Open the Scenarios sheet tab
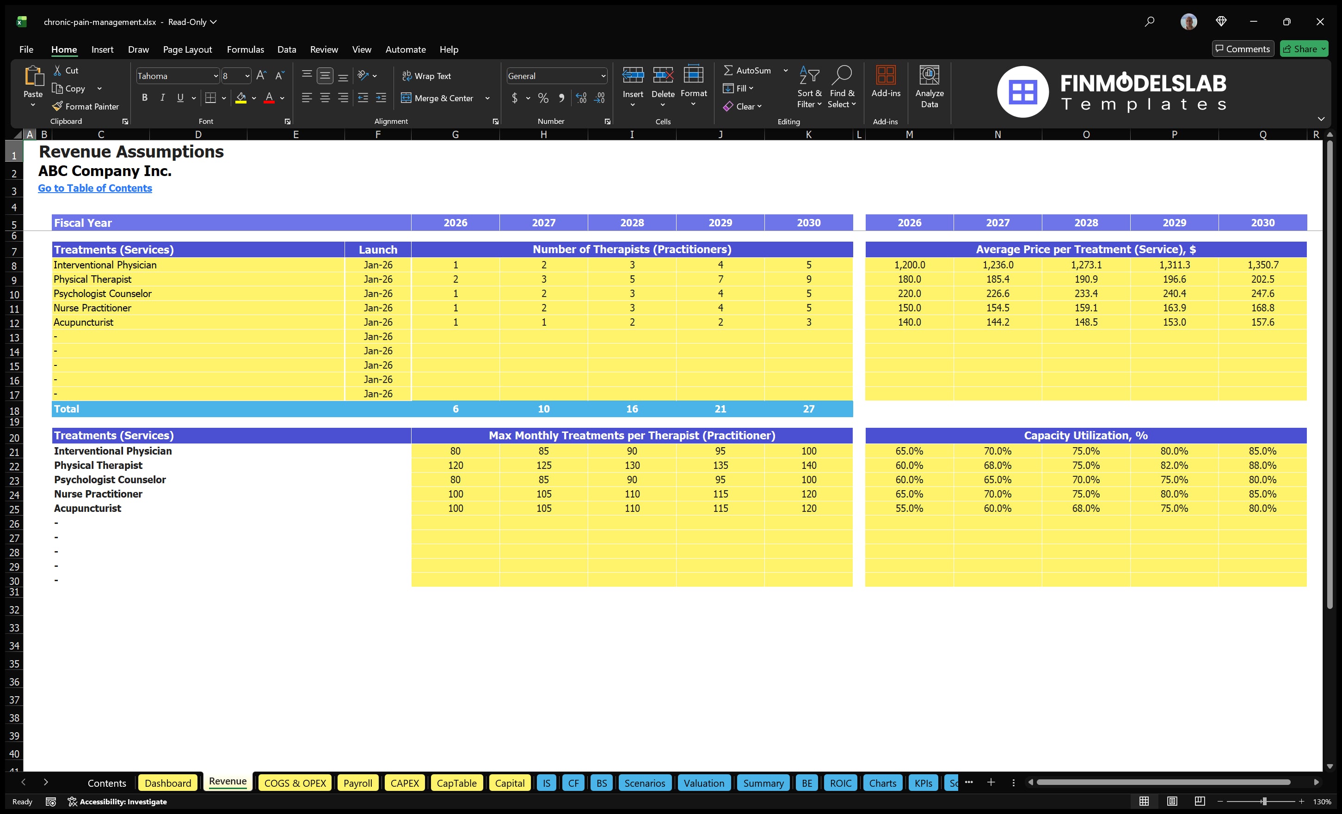1342x814 pixels. click(x=645, y=783)
